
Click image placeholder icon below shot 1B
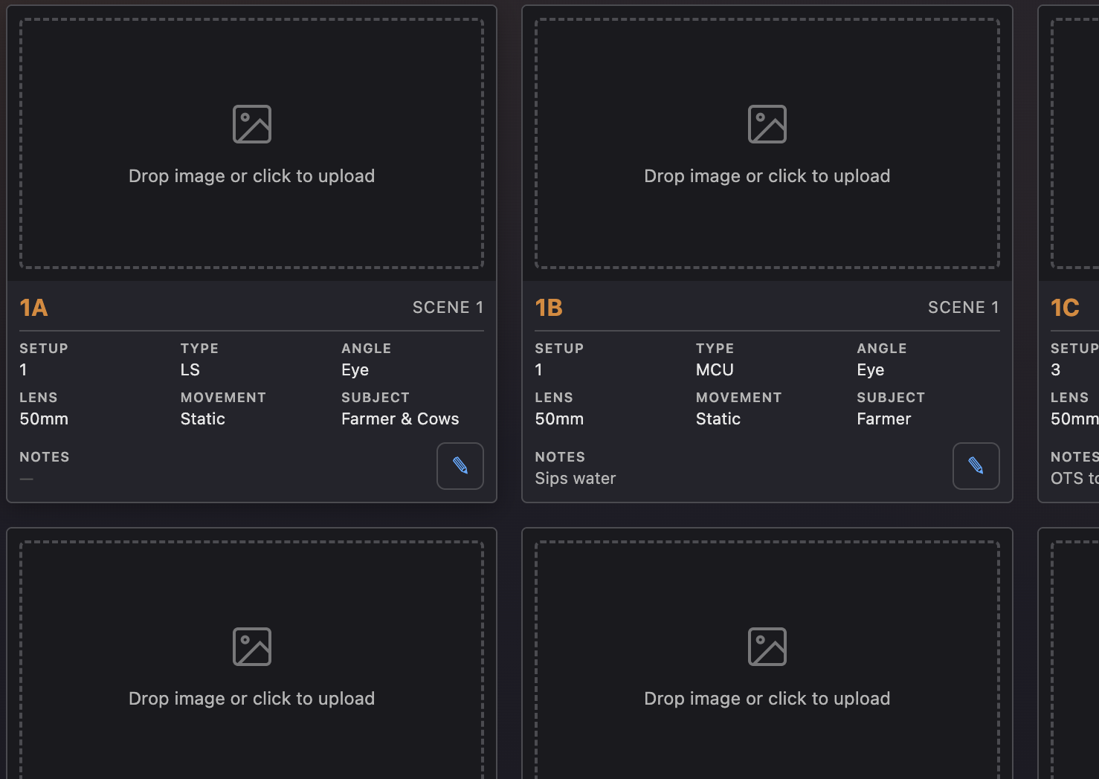pyautogui.click(x=767, y=647)
